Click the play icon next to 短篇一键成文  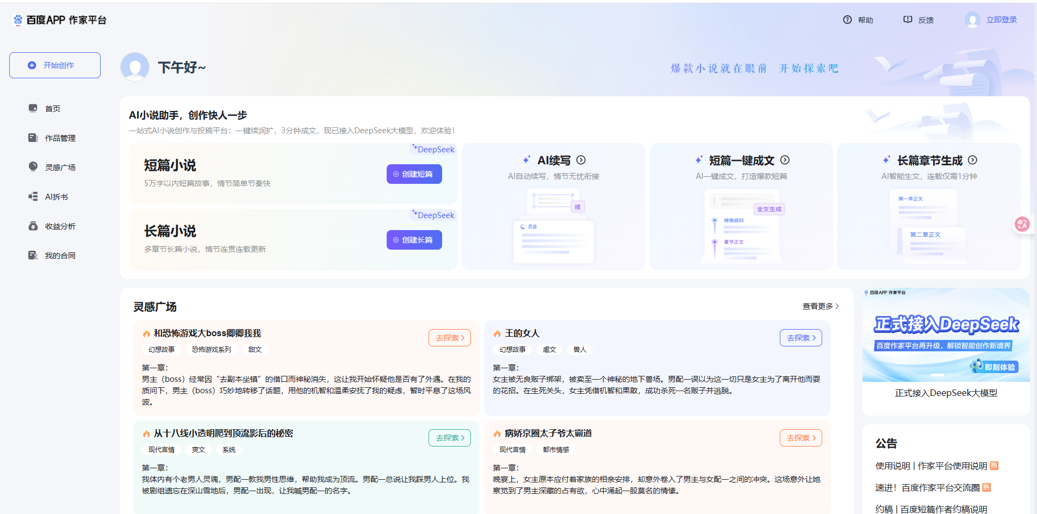(x=785, y=160)
